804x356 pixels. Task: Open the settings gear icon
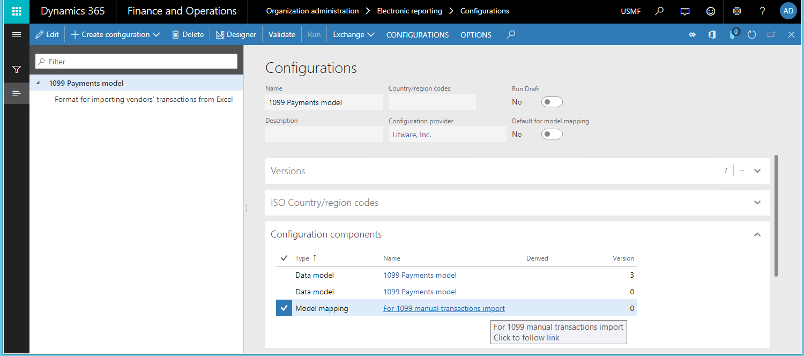pos(736,11)
